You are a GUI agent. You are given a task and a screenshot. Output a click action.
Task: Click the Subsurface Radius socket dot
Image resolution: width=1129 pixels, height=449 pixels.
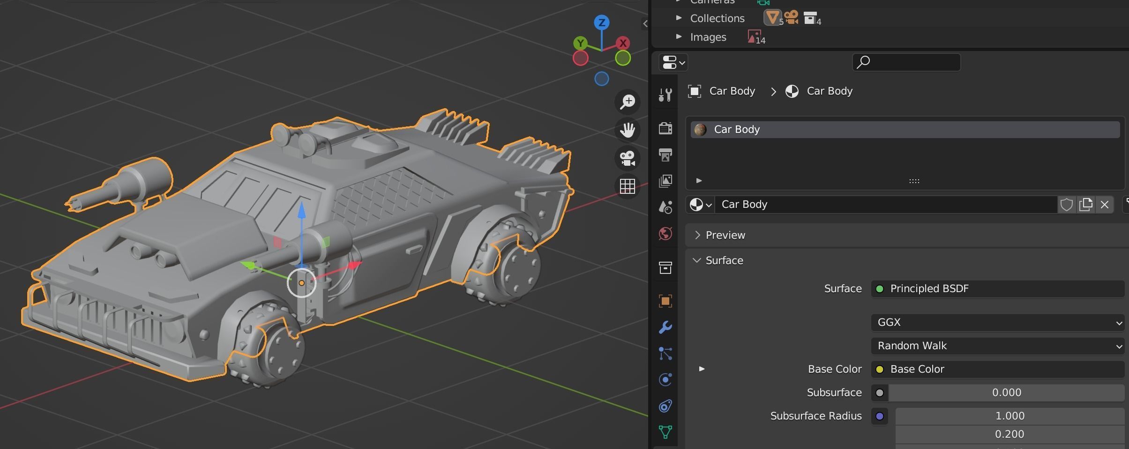coord(880,416)
